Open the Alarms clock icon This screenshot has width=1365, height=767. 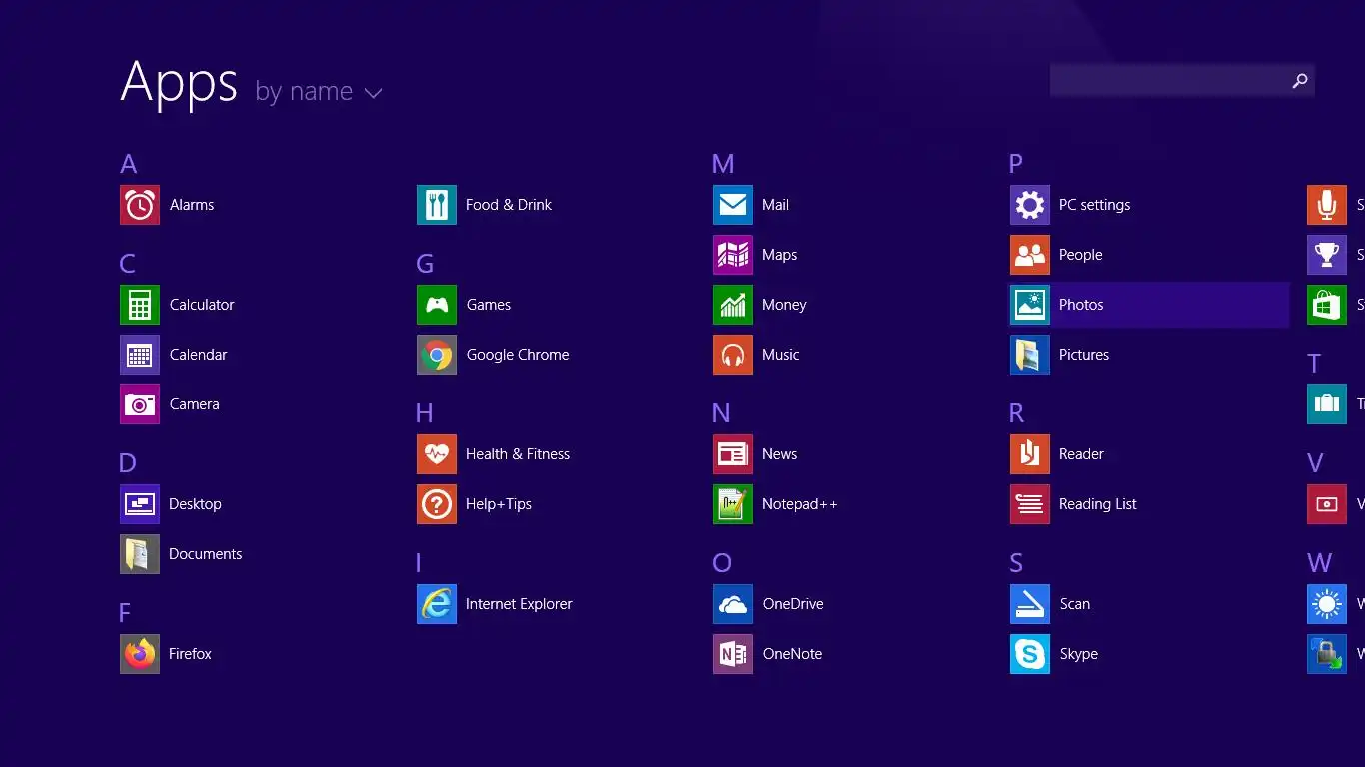(140, 205)
